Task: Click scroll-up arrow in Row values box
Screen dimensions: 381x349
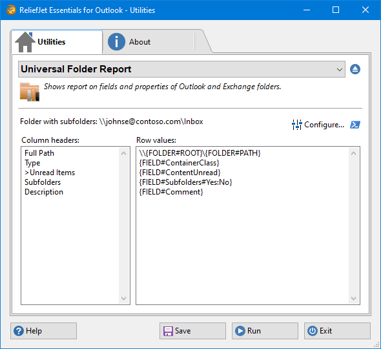Action: coord(353,153)
